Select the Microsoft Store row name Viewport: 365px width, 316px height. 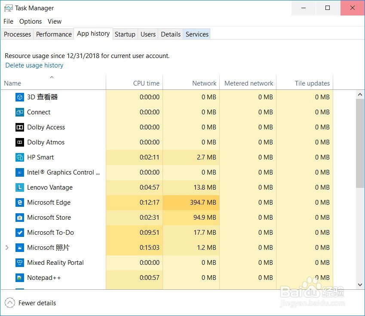pos(49,218)
